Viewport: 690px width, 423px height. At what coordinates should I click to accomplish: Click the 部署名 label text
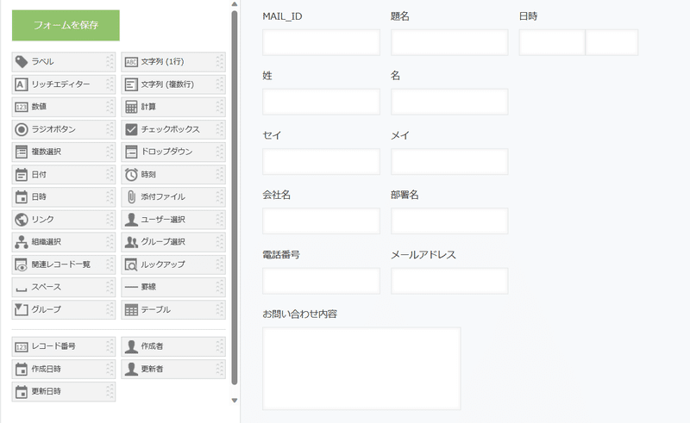[x=405, y=195]
